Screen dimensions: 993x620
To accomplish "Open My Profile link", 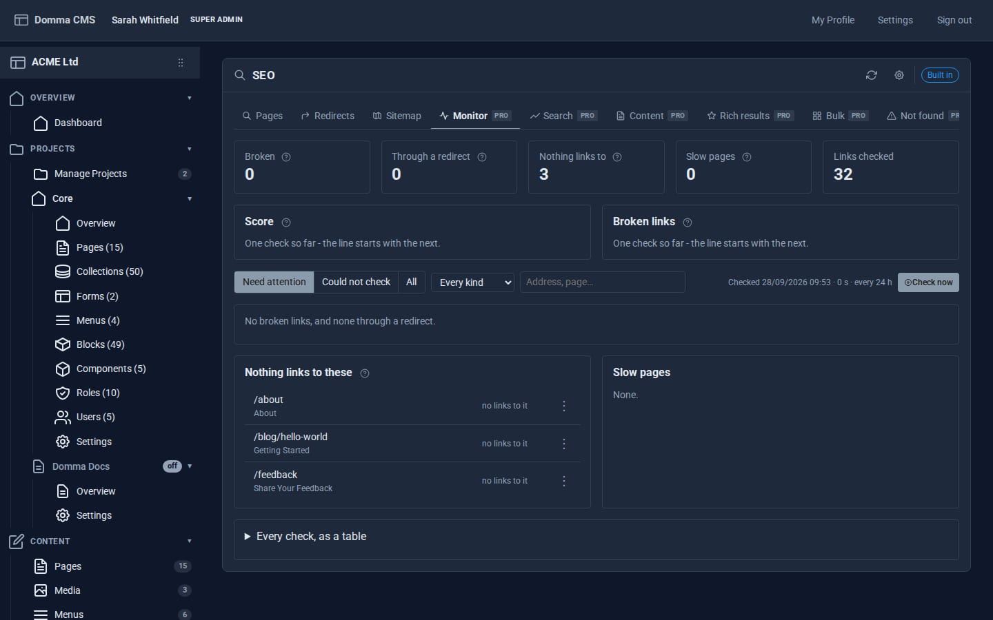I will [x=833, y=20].
